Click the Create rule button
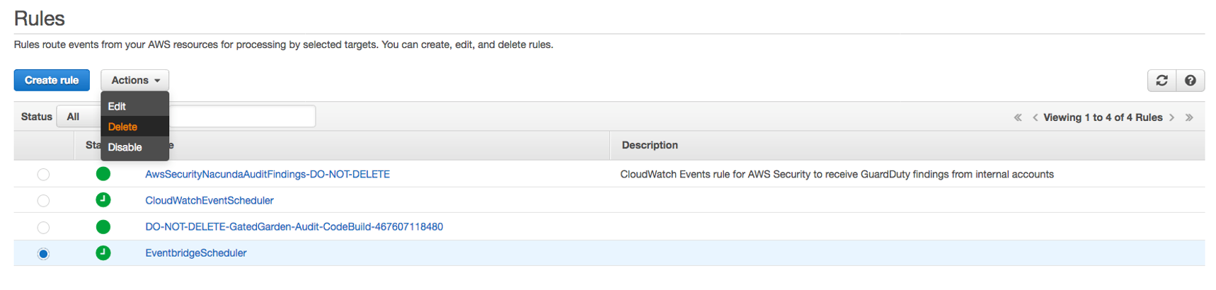The image size is (1216, 290). point(52,81)
